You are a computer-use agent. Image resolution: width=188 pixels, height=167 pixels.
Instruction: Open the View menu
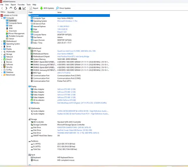(7, 5)
